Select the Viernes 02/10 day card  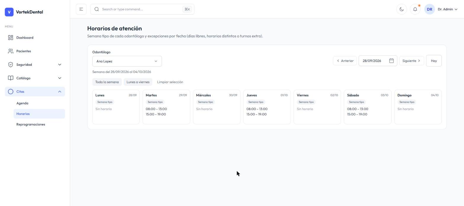pos(317,107)
